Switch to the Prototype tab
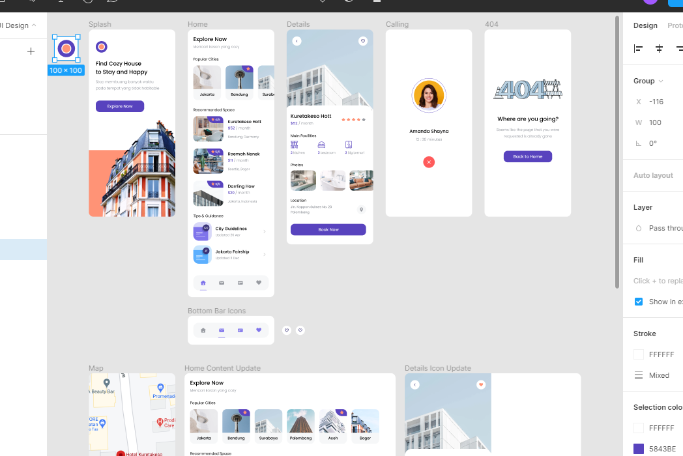The width and height of the screenshot is (683, 456). (675, 25)
